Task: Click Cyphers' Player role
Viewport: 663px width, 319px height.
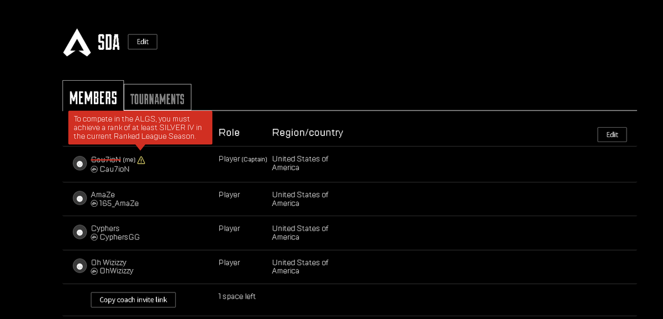Action: [229, 228]
